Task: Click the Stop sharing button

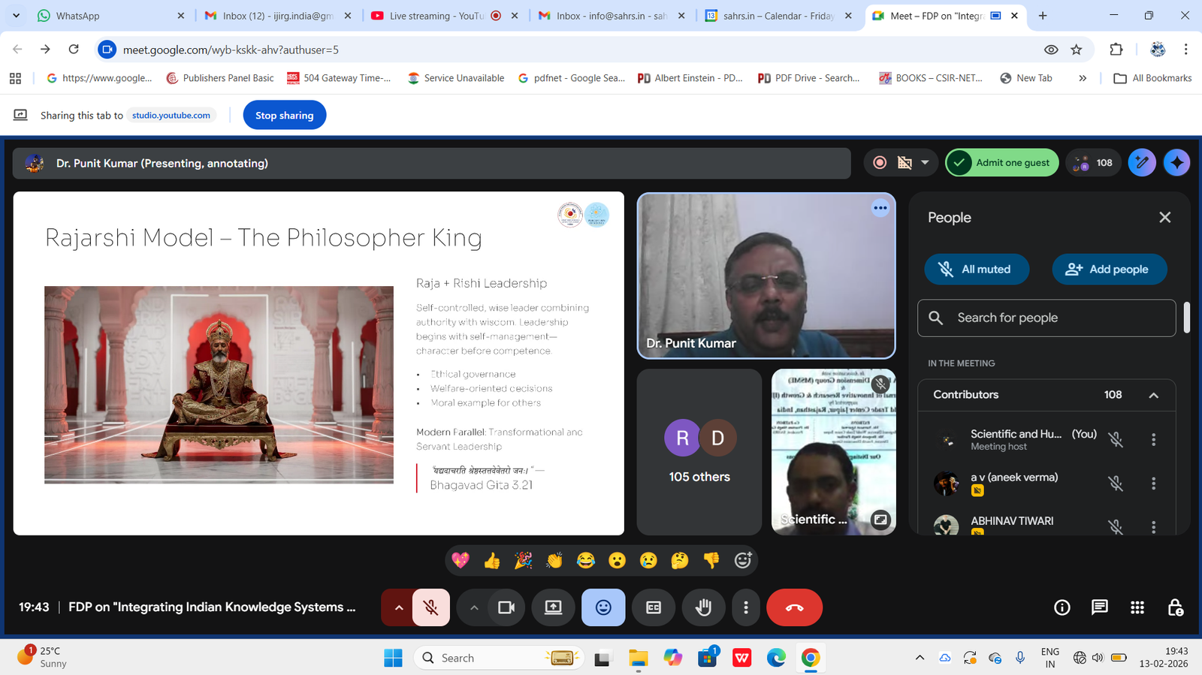Action: pos(284,116)
